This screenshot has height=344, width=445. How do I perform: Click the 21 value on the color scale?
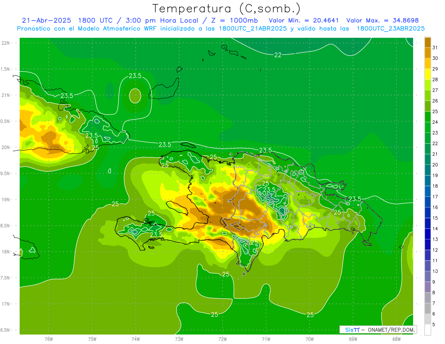click(x=435, y=154)
